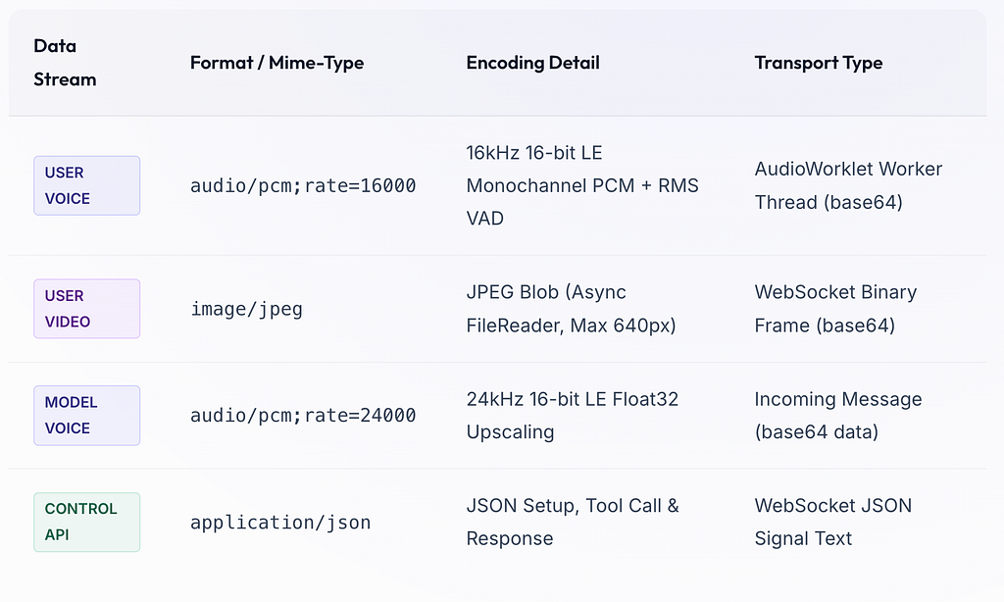The image size is (1004, 602).
Task: Click the image/jpeg mime-type text
Action: click(x=246, y=309)
